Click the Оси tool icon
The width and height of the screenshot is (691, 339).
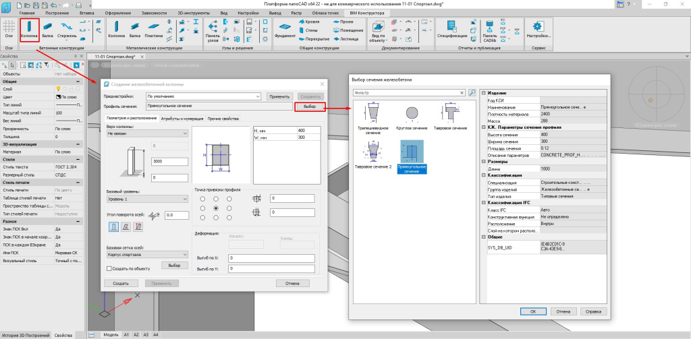(9, 28)
